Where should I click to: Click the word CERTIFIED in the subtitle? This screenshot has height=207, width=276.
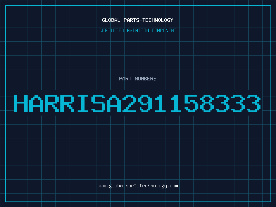coord(112,30)
